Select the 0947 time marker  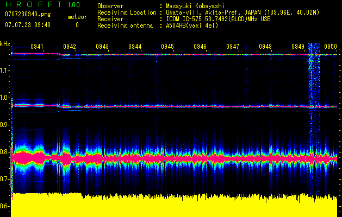coord(233,47)
